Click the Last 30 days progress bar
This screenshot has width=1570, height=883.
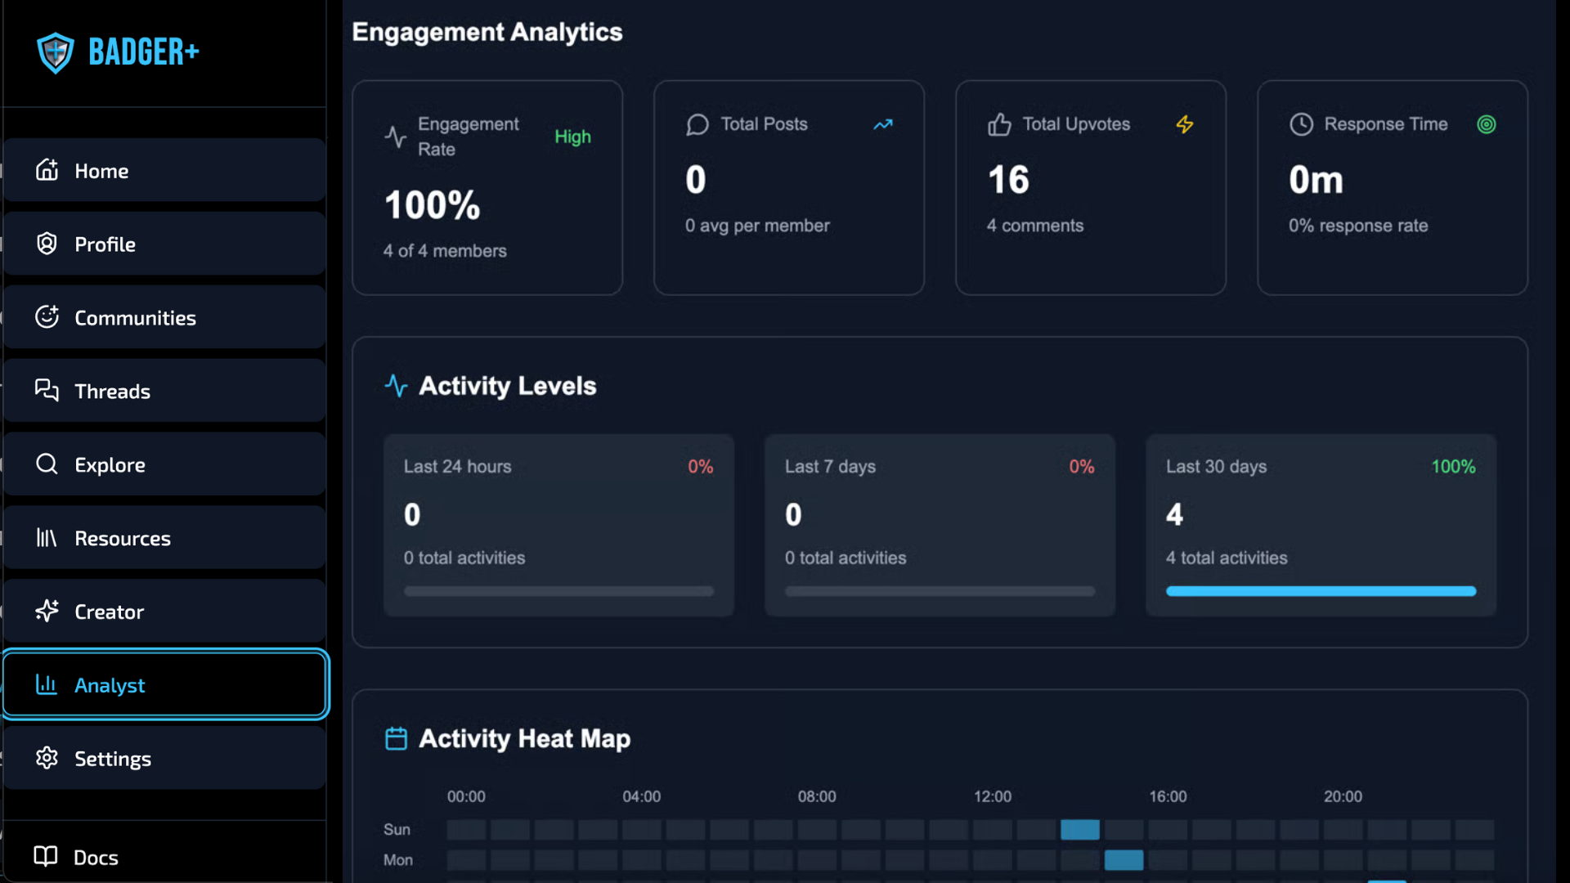pos(1321,590)
